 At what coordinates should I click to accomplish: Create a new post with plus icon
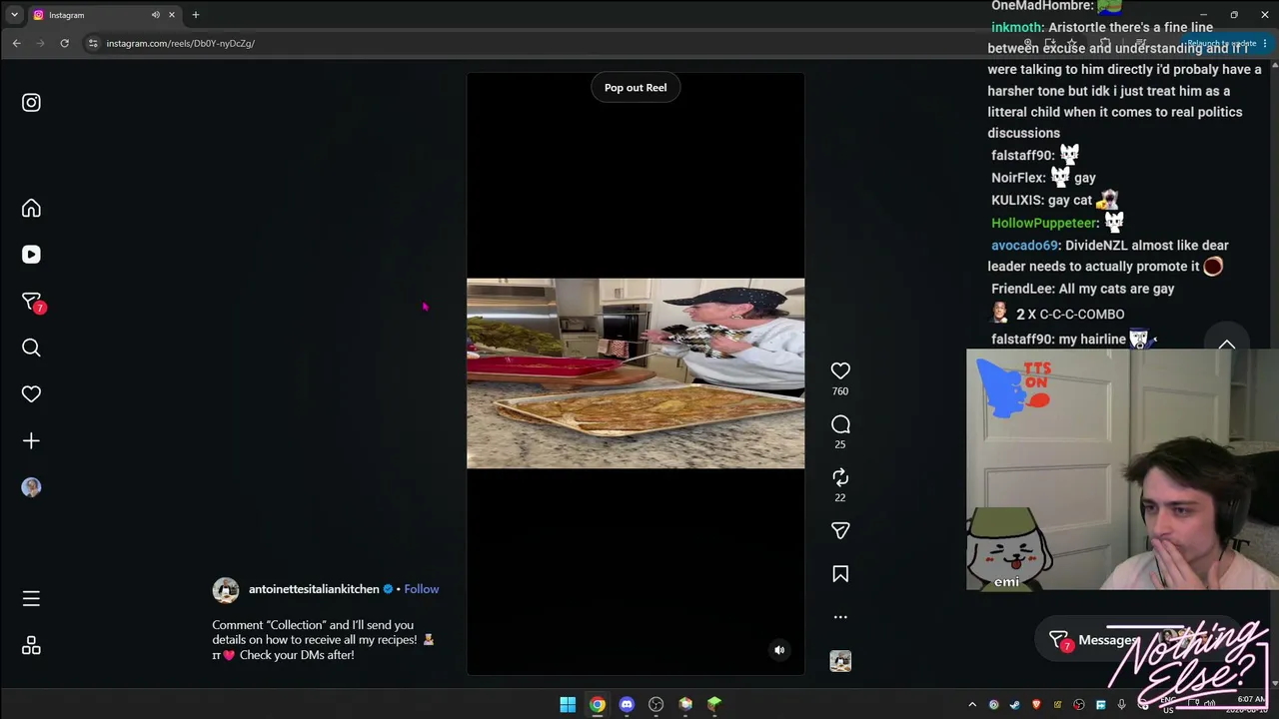pyautogui.click(x=31, y=440)
